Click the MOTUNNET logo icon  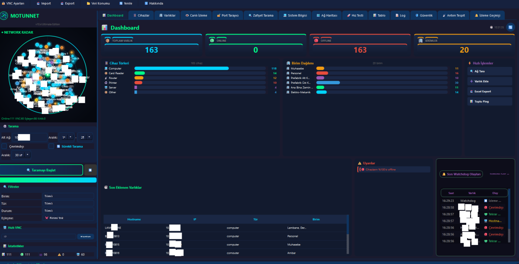4,16
